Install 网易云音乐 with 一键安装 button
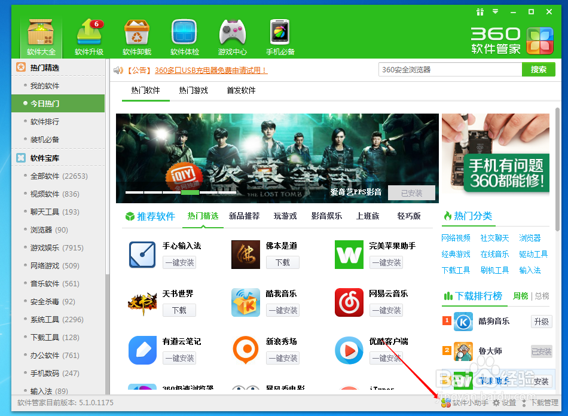Viewport: 568px width, 416px height. tap(386, 310)
